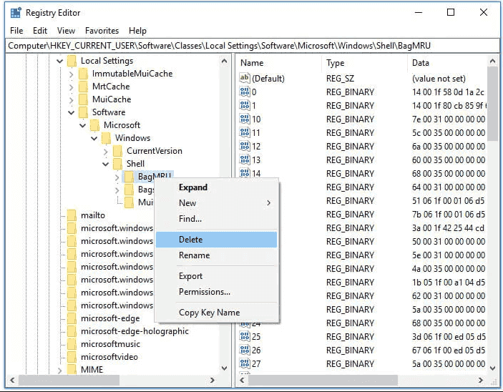The width and height of the screenshot is (503, 392).
Task: Open the View menu
Action: [x=66, y=31]
